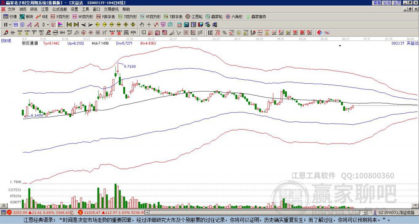Viewport: 419px width, 224px height.
Task: Open the P四方形 tool
Action: point(61,16)
